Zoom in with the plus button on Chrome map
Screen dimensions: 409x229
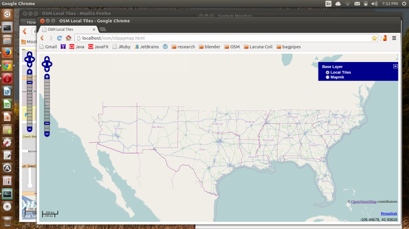point(47,77)
